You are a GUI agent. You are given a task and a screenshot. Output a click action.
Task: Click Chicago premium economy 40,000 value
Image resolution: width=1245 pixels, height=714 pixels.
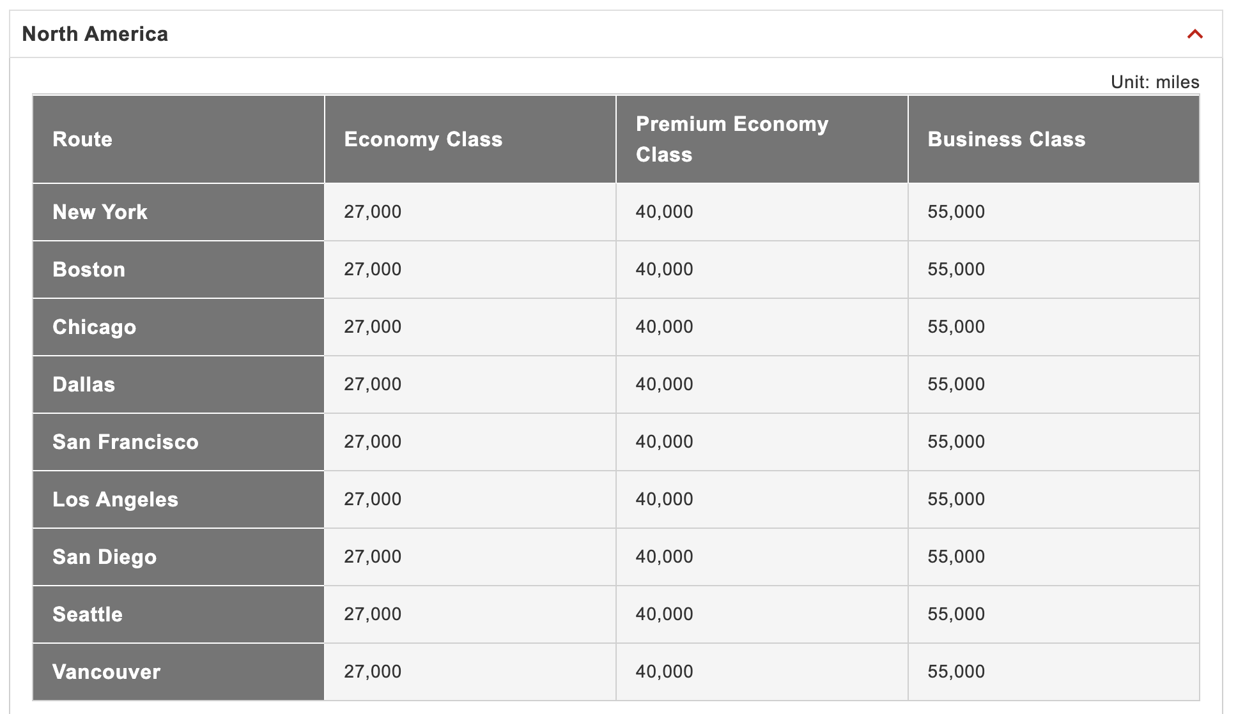coord(664,327)
